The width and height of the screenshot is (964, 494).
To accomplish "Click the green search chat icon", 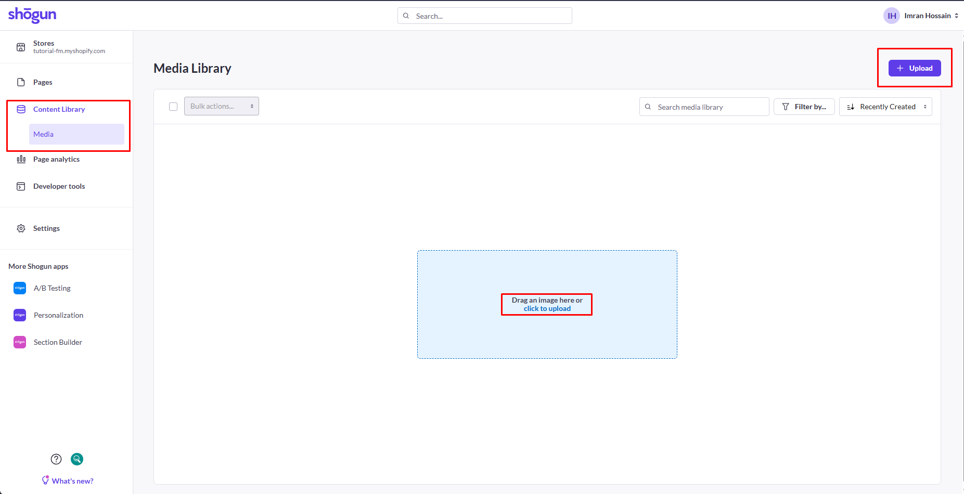I will click(77, 459).
